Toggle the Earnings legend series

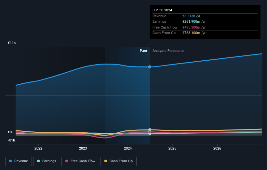click(47, 161)
